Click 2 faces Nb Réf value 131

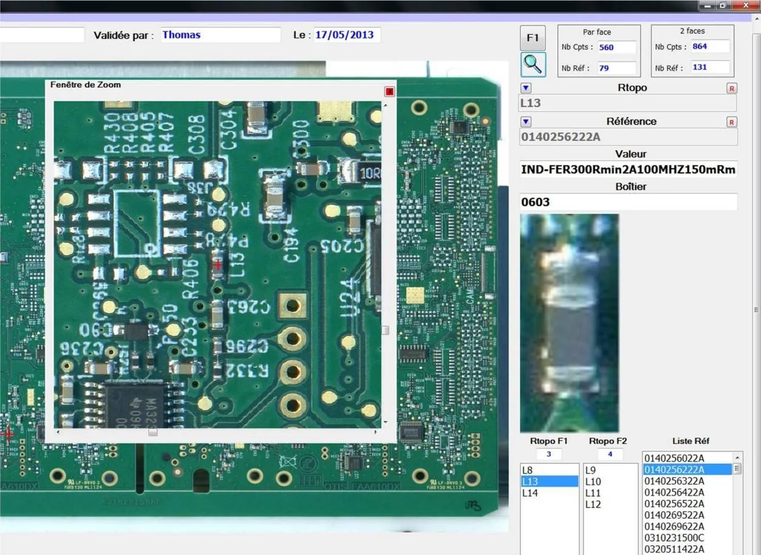pyautogui.click(x=709, y=67)
